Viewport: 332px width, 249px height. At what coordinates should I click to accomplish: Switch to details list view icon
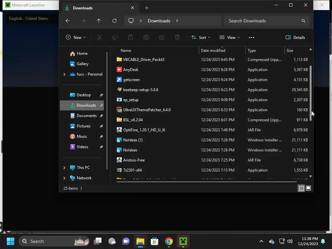coord(301,188)
